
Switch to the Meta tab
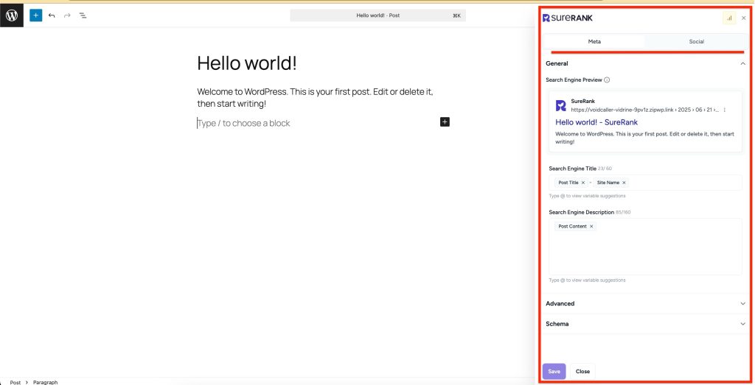pyautogui.click(x=594, y=42)
